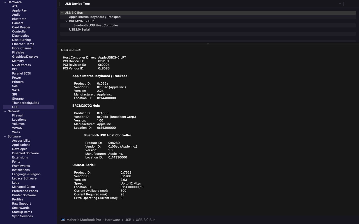
Task: Select Profiles in the sidebar
Action: click(x=18, y=199)
